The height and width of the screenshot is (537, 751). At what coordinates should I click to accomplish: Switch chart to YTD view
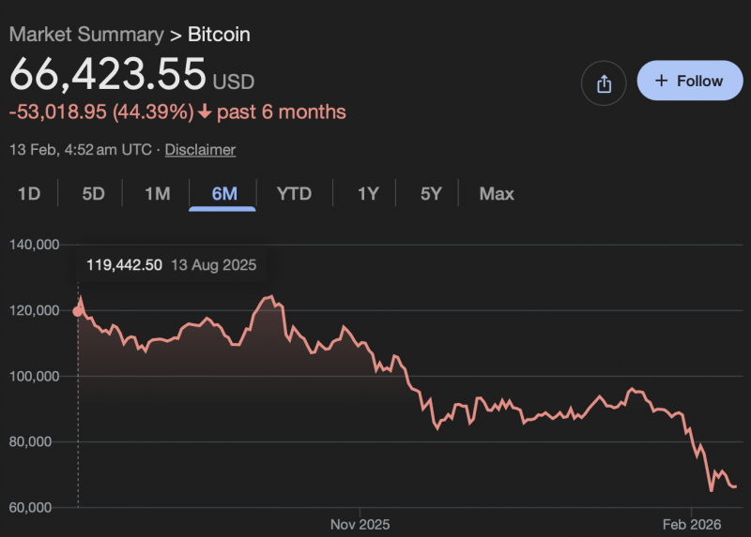click(294, 194)
